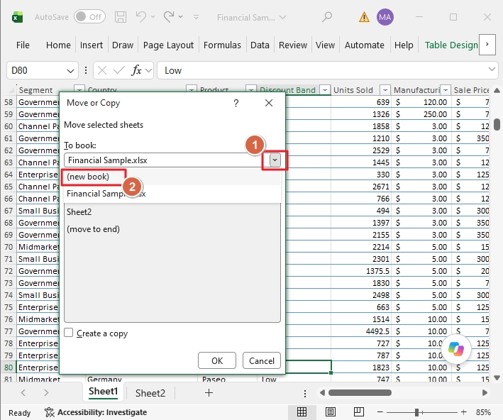Open the To book dropdown arrow
503x420 pixels.
[x=275, y=160]
